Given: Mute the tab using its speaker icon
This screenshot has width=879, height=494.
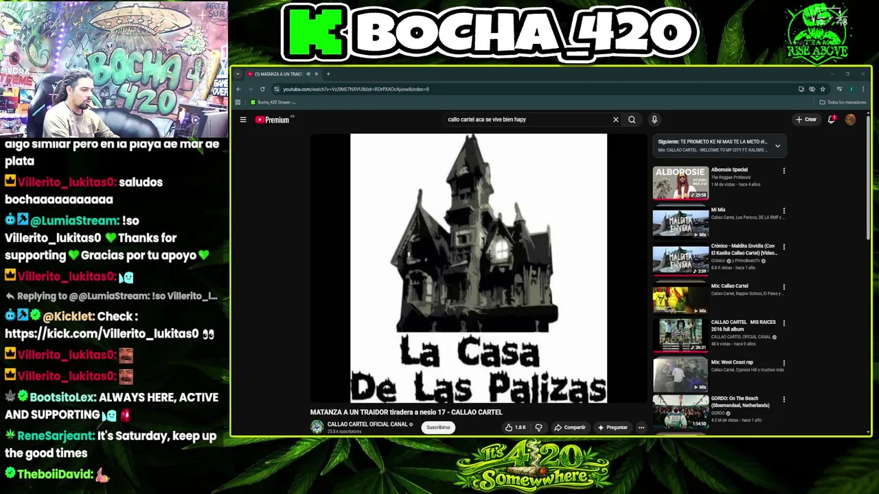Looking at the screenshot, I should click(x=308, y=74).
